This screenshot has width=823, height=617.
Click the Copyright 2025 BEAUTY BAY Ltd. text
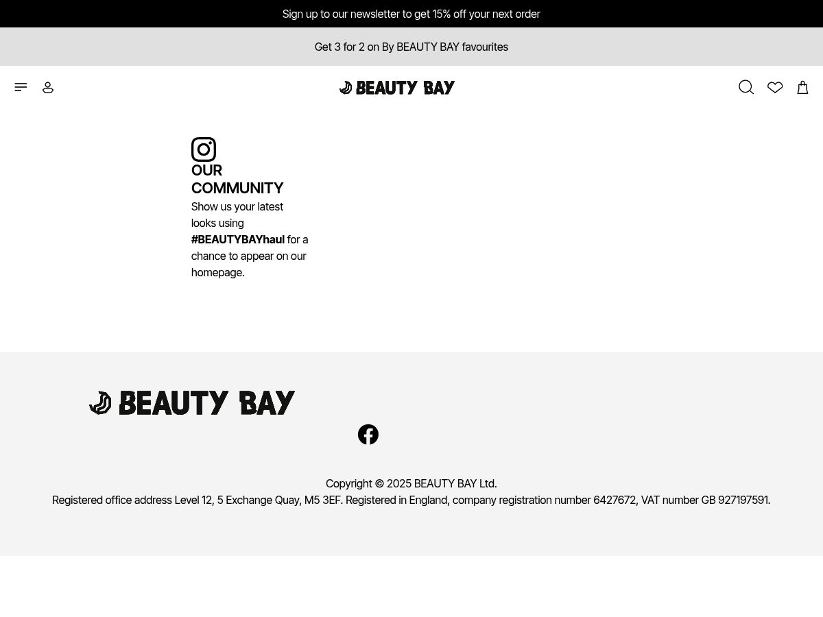tap(411, 483)
